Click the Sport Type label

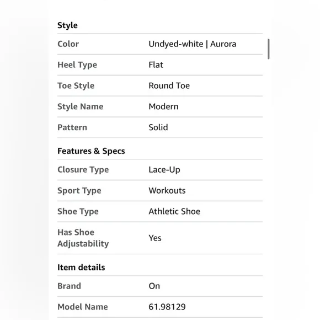[x=79, y=191]
